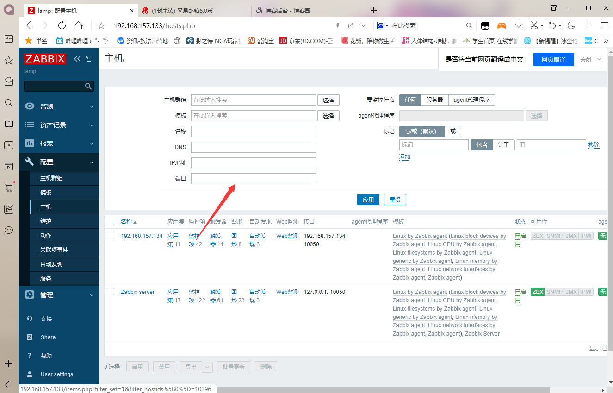This screenshot has height=393, width=613.
Task: Select 与/或 (默认) tag mode
Action: click(422, 131)
